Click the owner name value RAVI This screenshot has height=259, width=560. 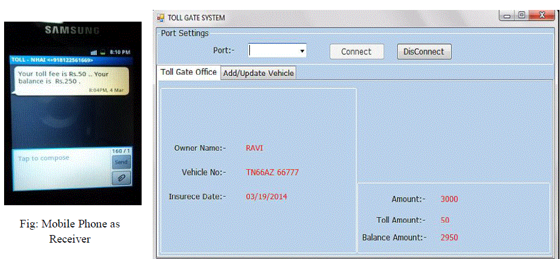[254, 148]
